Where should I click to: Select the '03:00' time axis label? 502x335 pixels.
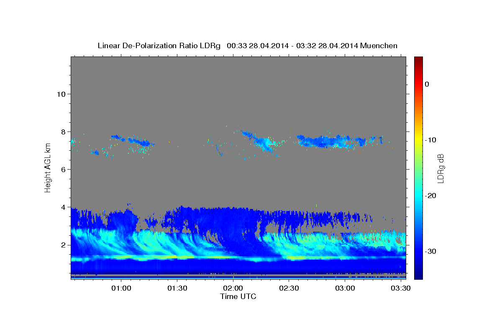click(345, 289)
